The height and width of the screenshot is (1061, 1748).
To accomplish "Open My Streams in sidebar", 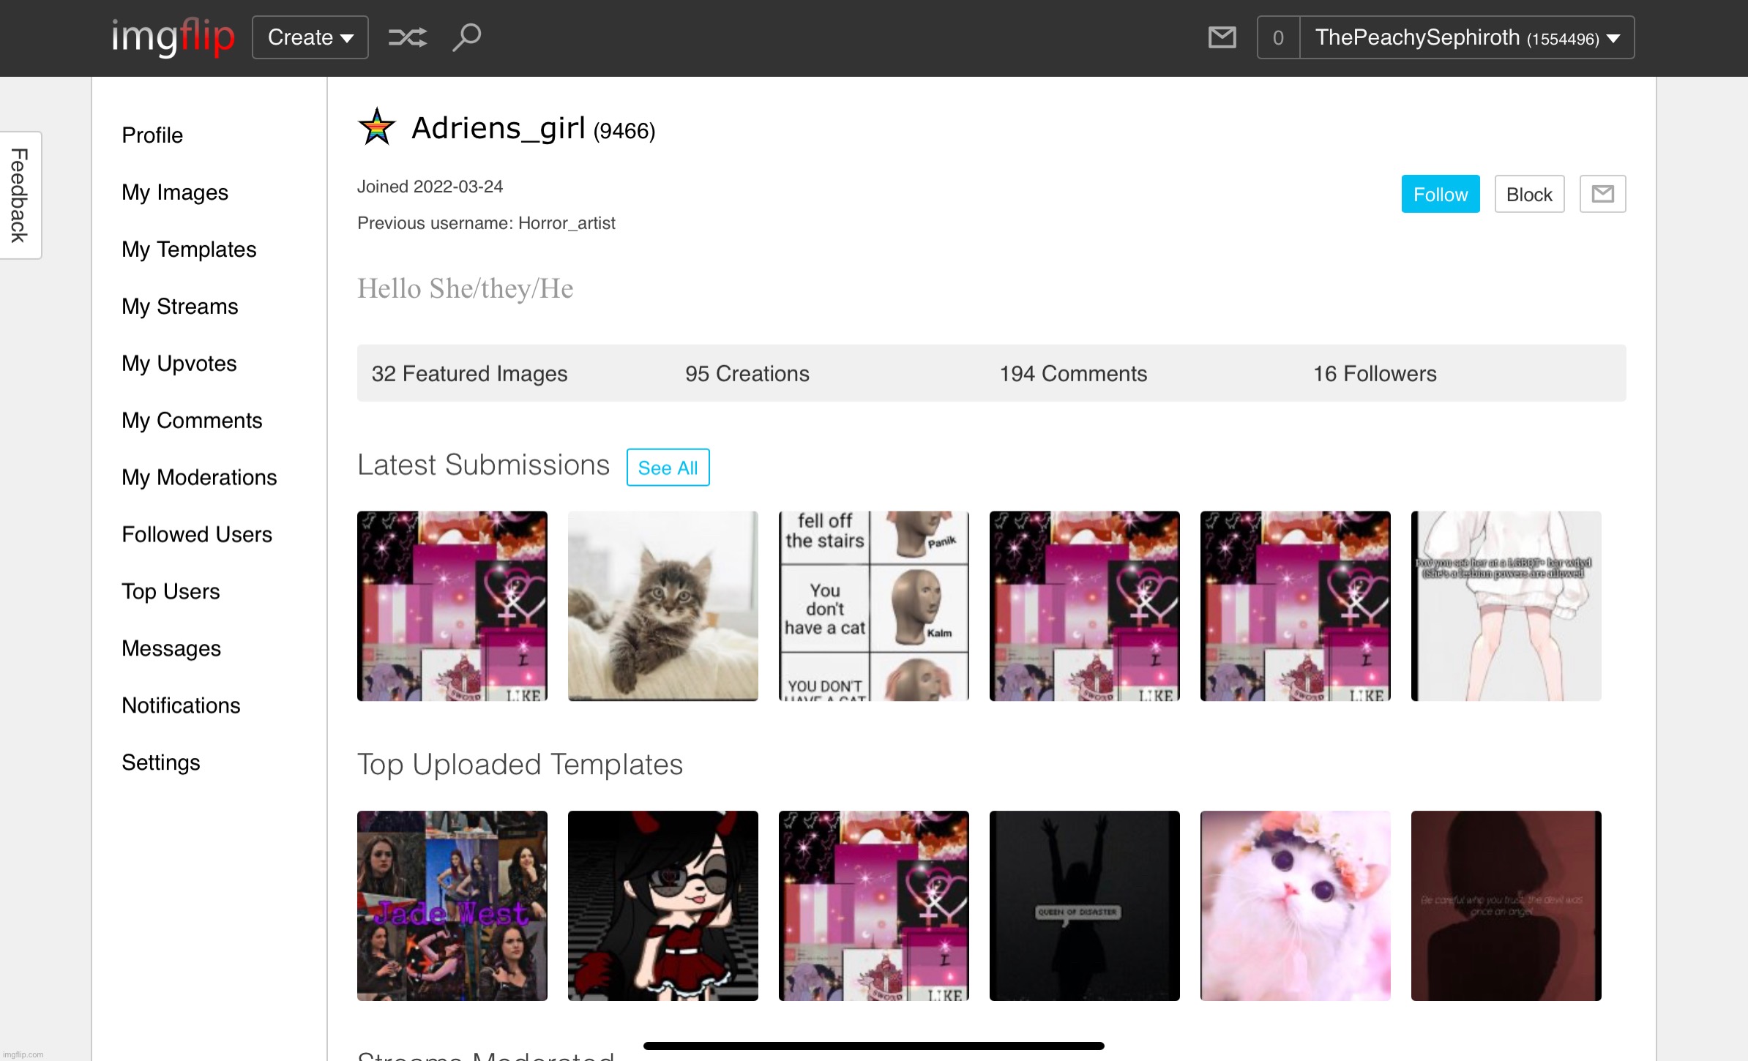I will pyautogui.click(x=180, y=307).
